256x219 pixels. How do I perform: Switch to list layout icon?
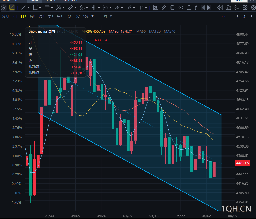(x=236, y=8)
